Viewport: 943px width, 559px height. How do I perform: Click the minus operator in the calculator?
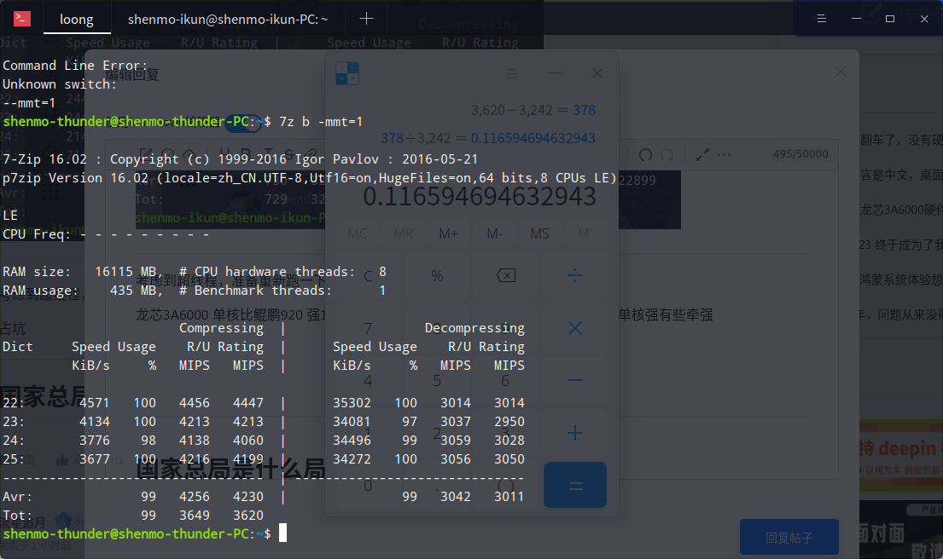[x=575, y=380]
